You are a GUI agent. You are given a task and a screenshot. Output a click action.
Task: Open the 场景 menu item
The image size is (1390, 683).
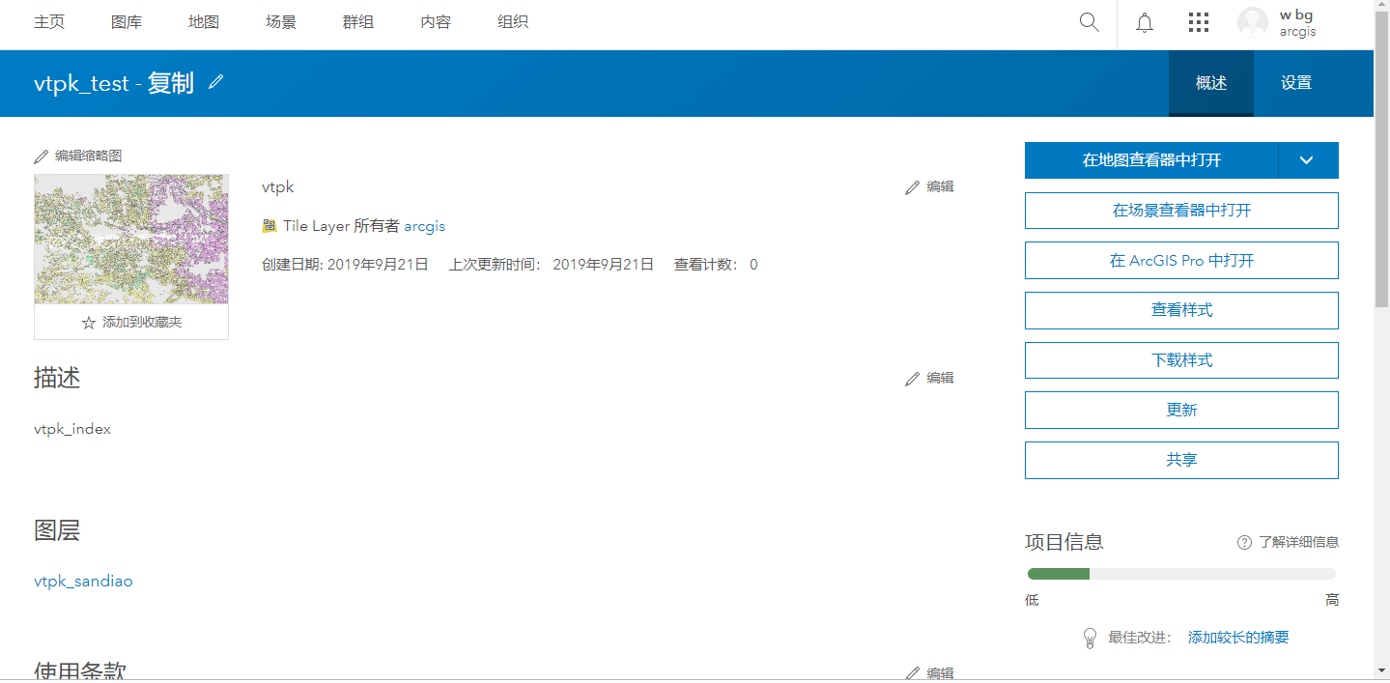pyautogui.click(x=281, y=22)
